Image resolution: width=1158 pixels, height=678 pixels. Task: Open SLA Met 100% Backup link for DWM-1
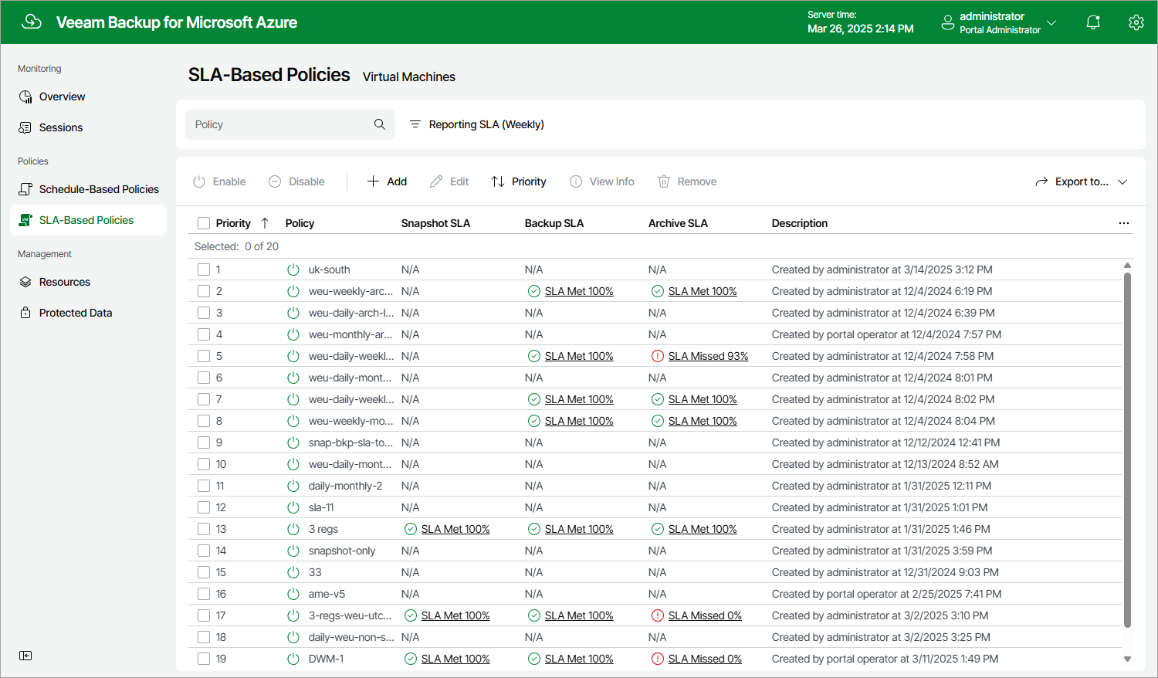(579, 659)
